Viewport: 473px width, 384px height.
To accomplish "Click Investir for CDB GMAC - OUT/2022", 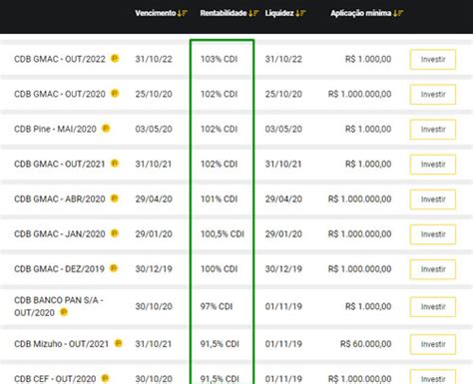I will [433, 59].
